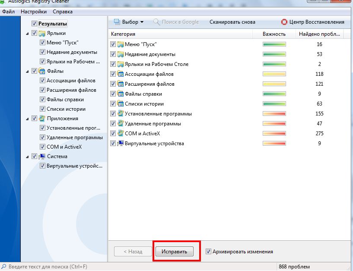The image size is (353, 271).
Task: Select Результаты root tree item
Action: [53, 24]
